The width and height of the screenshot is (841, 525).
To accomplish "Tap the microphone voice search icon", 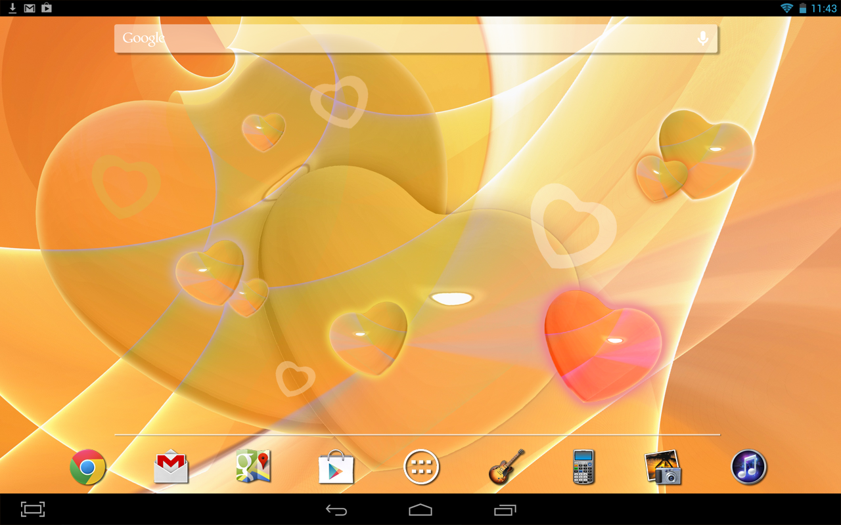I will point(702,39).
